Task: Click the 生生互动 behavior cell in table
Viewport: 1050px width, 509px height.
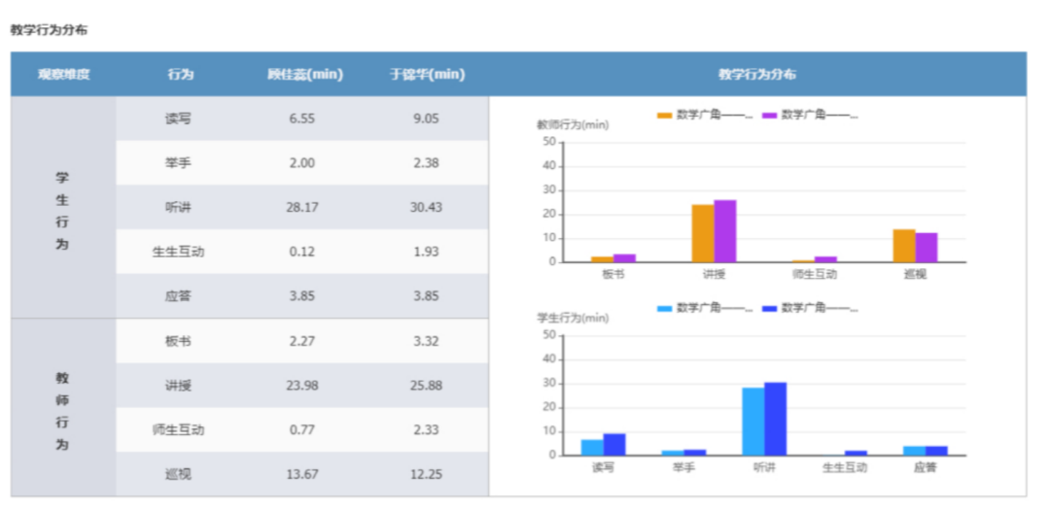Action: pyautogui.click(x=179, y=252)
